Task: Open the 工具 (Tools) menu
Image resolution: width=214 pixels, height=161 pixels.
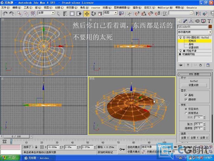Action: 28,8
